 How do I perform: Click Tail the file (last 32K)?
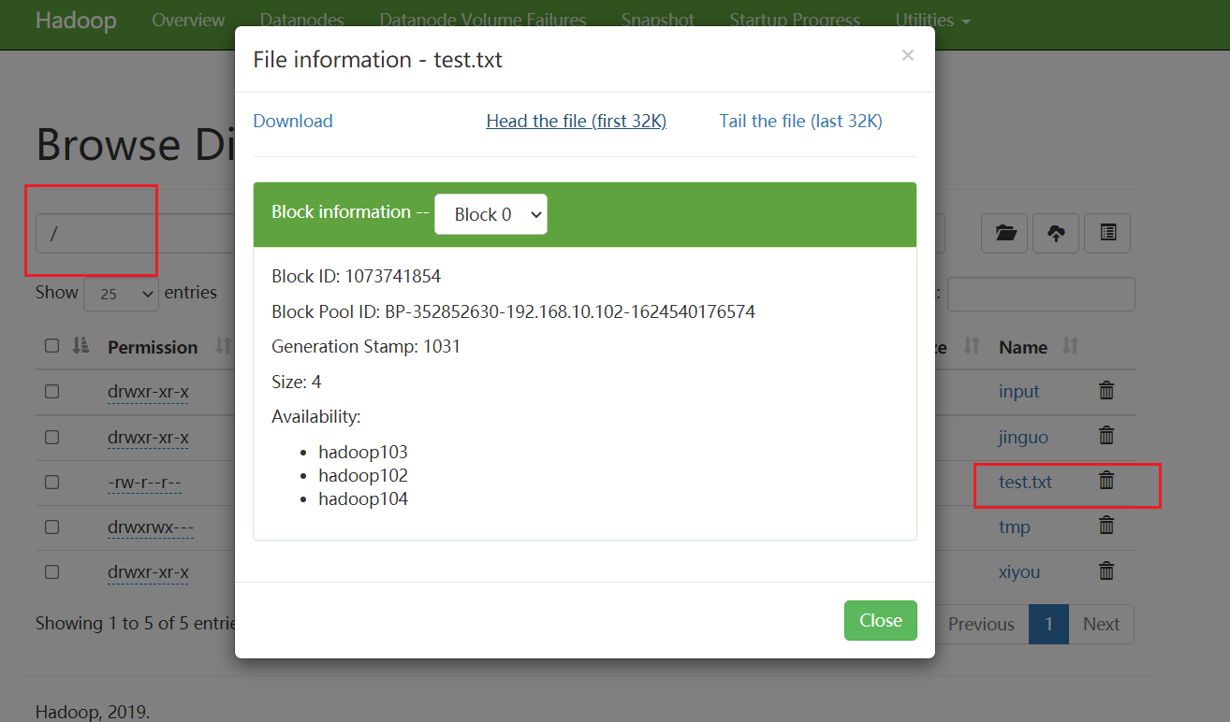click(800, 121)
